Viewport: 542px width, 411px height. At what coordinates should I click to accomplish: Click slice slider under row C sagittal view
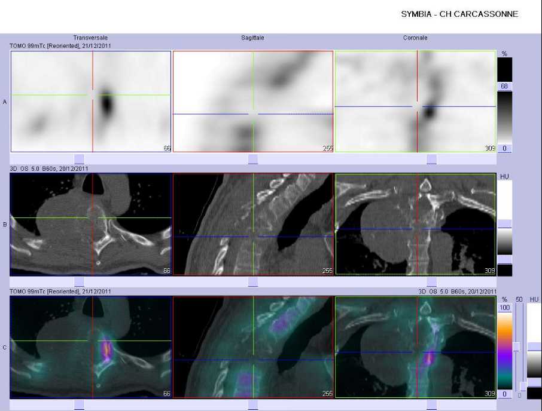tap(253, 404)
